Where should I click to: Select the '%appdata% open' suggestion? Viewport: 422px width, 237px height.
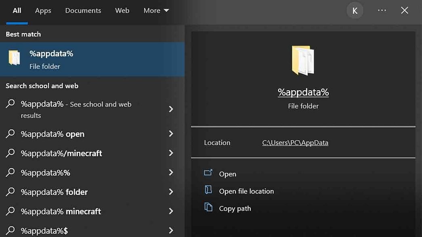click(92, 134)
